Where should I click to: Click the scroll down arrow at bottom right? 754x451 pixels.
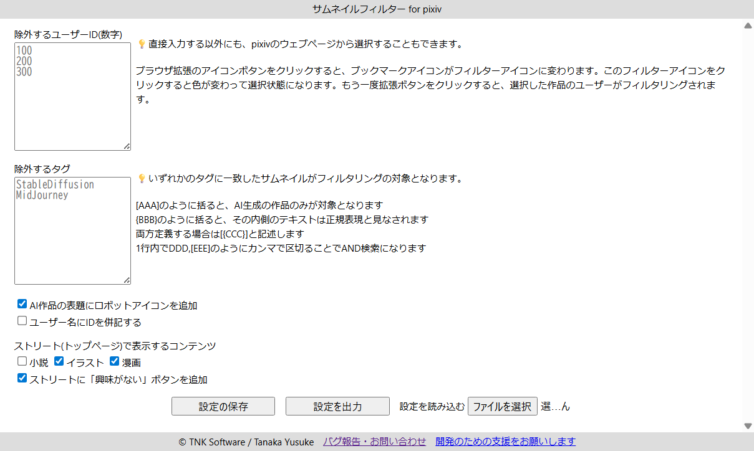click(748, 426)
